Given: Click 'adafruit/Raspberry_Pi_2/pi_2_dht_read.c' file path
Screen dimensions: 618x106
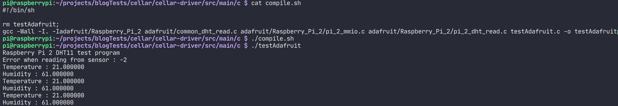Looking at the screenshot, I should click(438, 32).
